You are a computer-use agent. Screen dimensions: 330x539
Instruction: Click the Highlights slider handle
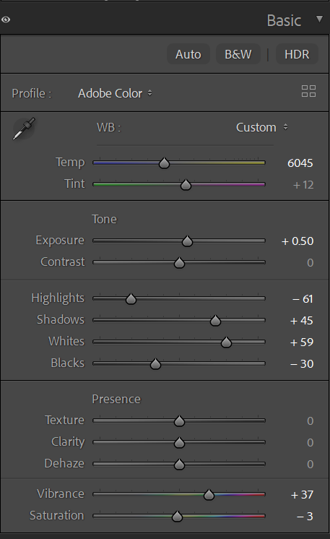(x=131, y=298)
